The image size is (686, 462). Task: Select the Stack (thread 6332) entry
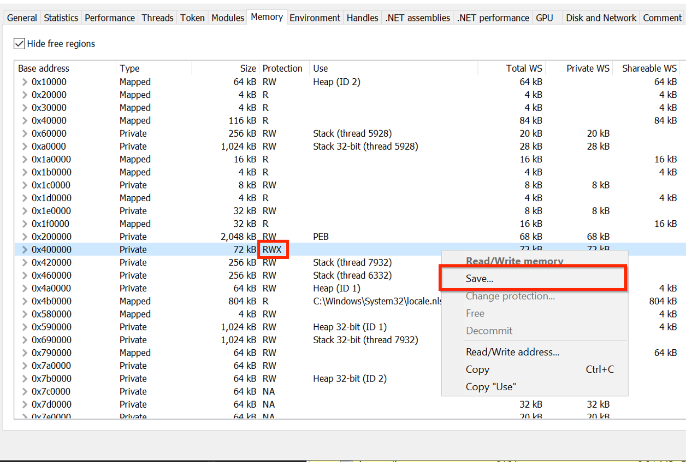pos(352,275)
